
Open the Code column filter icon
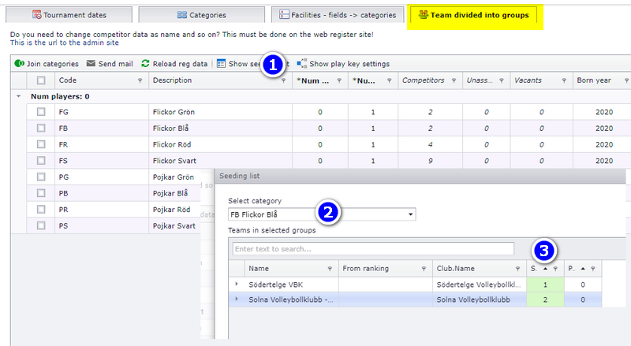coord(140,80)
